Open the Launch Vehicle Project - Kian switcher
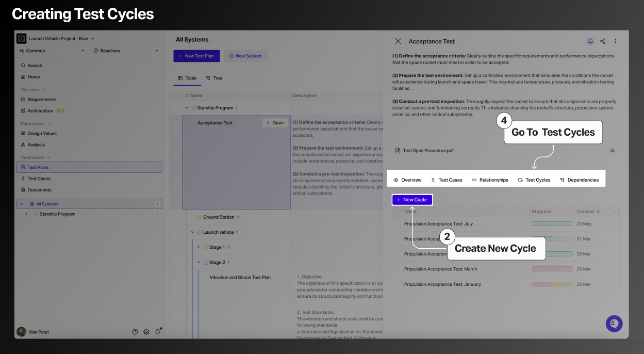This screenshot has height=354, width=644. [x=61, y=39]
